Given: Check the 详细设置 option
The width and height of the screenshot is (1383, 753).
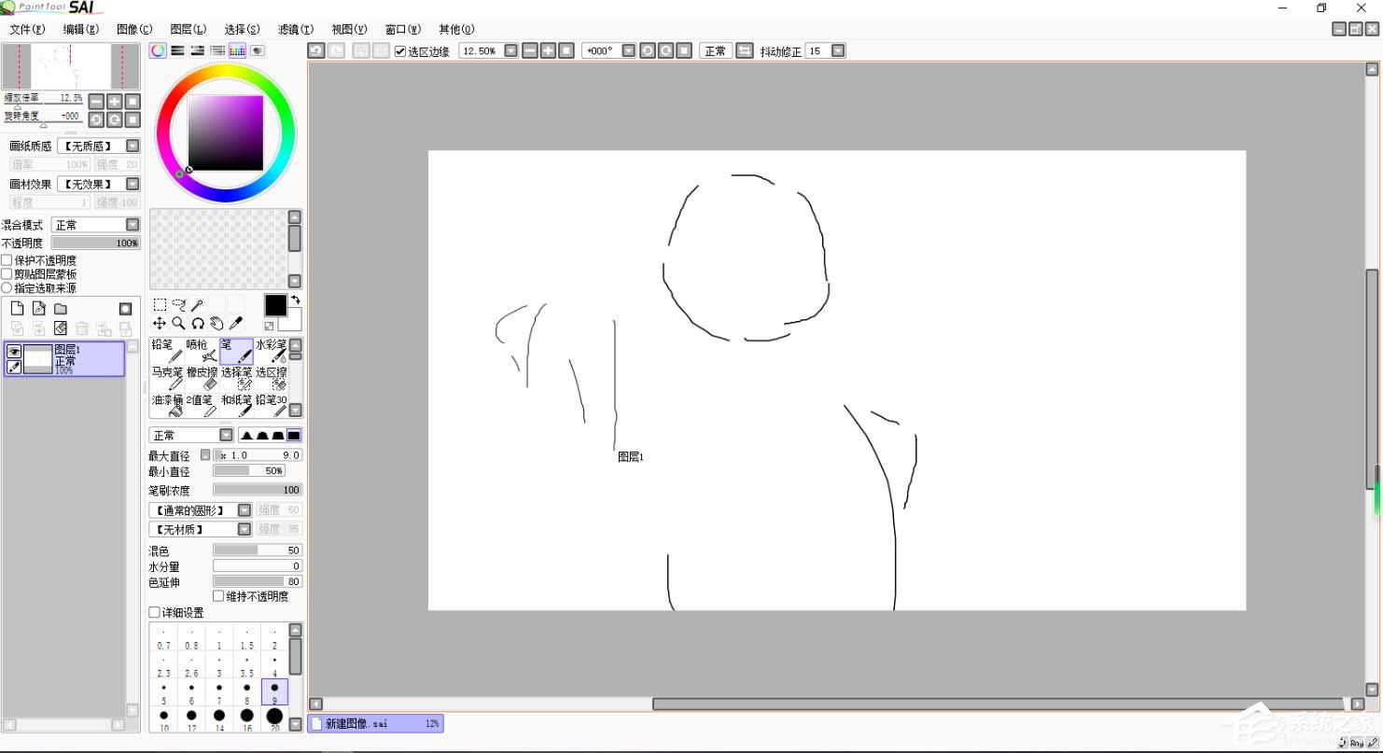Looking at the screenshot, I should pos(155,613).
